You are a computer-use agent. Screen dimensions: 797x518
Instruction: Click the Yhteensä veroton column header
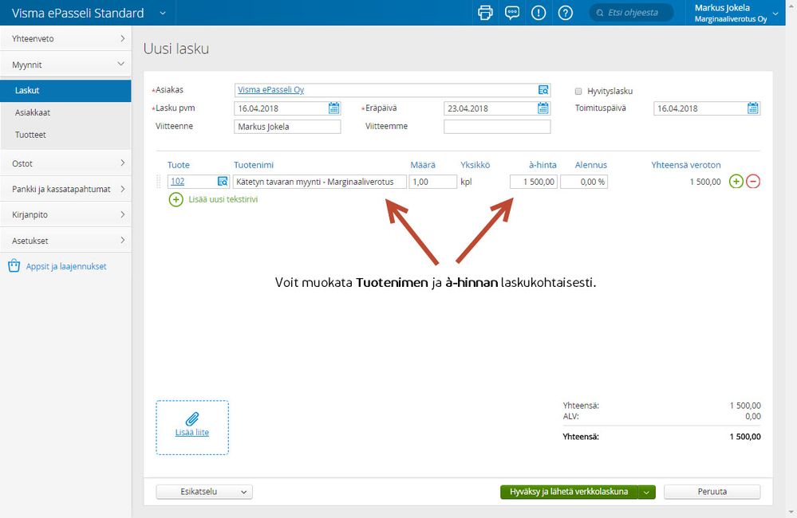686,165
